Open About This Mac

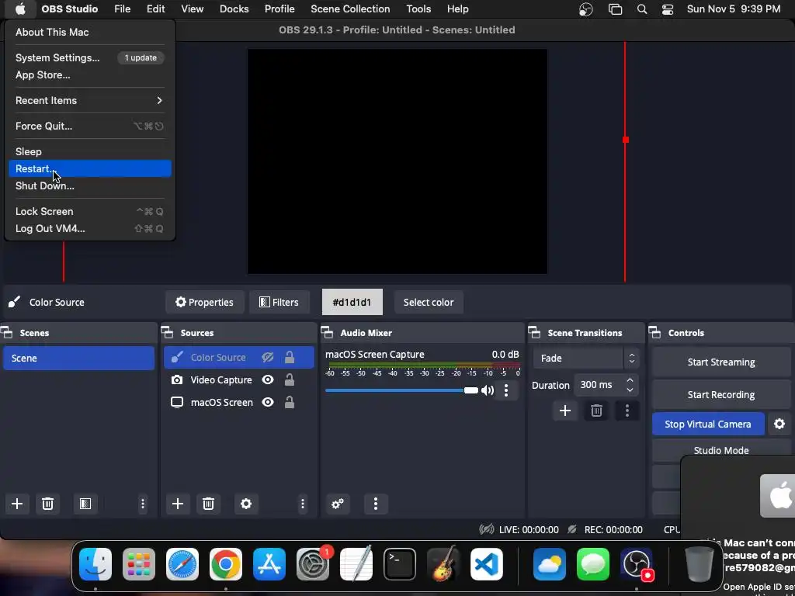pyautogui.click(x=90, y=32)
